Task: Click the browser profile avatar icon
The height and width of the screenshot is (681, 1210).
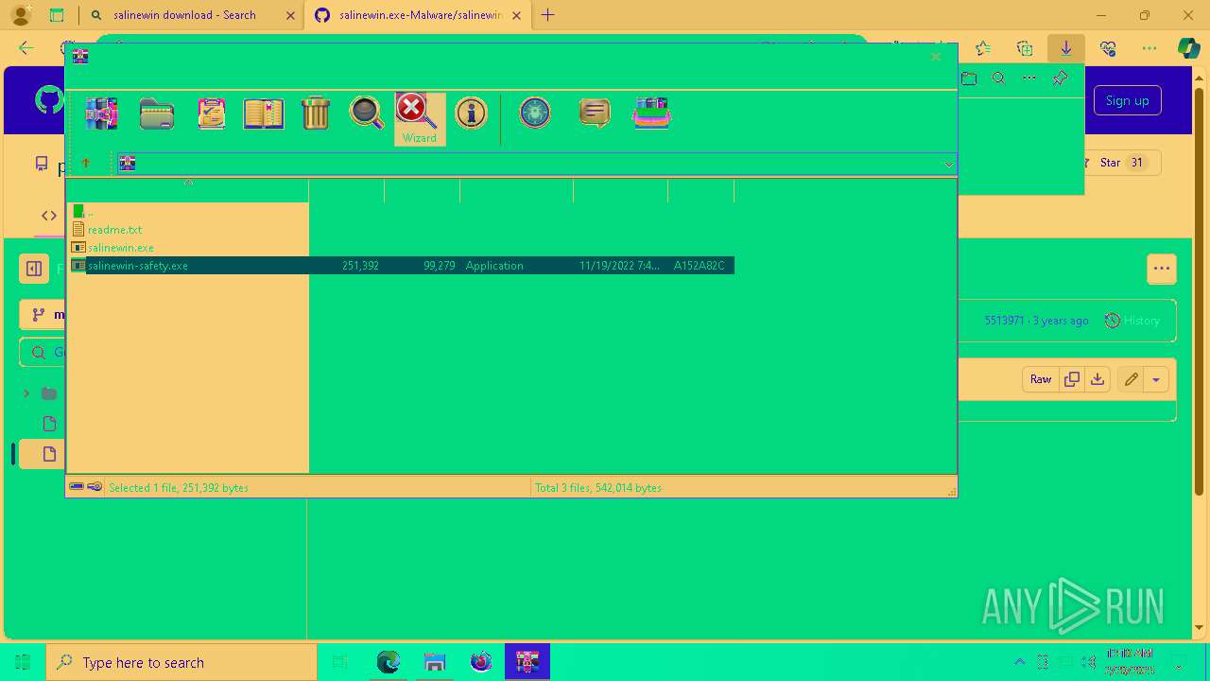Action: 20,15
